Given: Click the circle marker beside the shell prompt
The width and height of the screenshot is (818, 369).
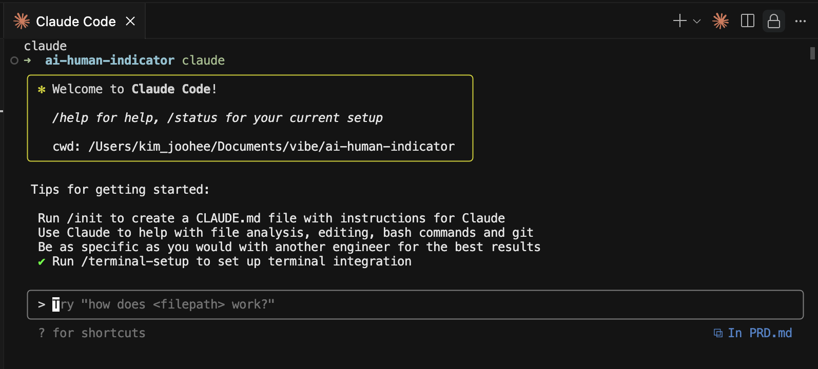Looking at the screenshot, I should (x=14, y=60).
